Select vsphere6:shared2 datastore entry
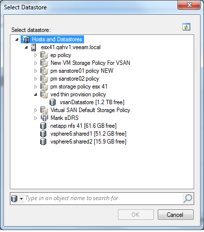This screenshot has width=204, height=232. 88,142
